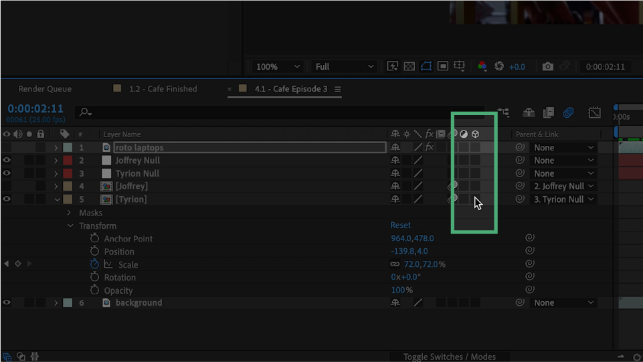Hide the Joffrey Null layer
Viewport: 643px width, 362px height.
click(7, 161)
